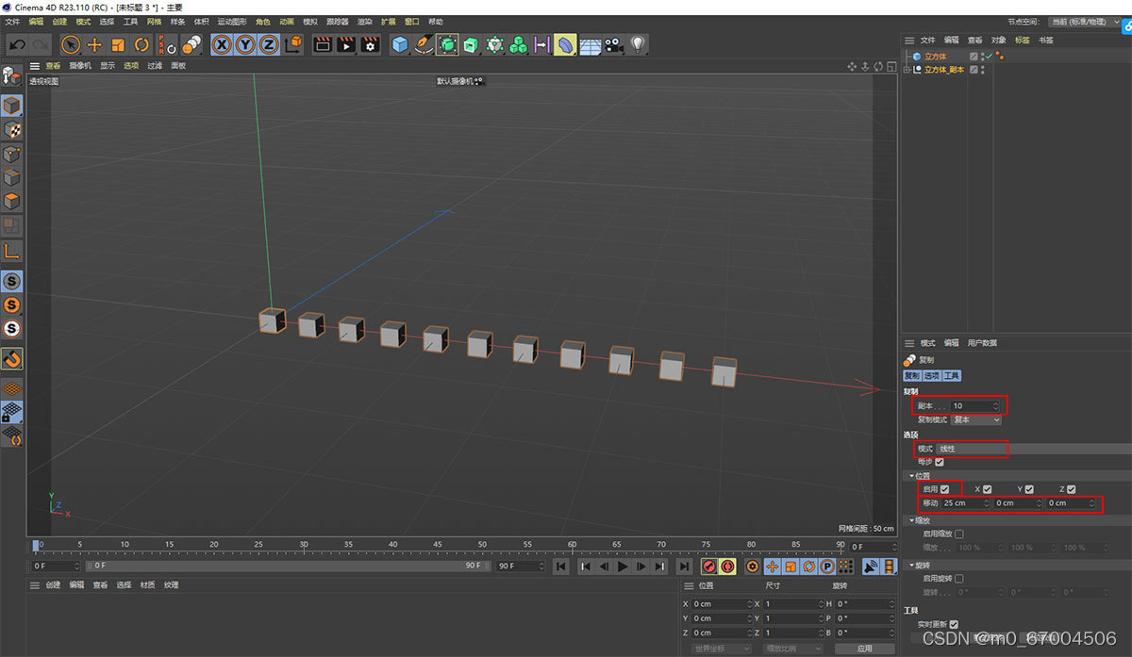Select the Move tool in top toolbar
This screenshot has width=1132, height=657.
coord(94,44)
